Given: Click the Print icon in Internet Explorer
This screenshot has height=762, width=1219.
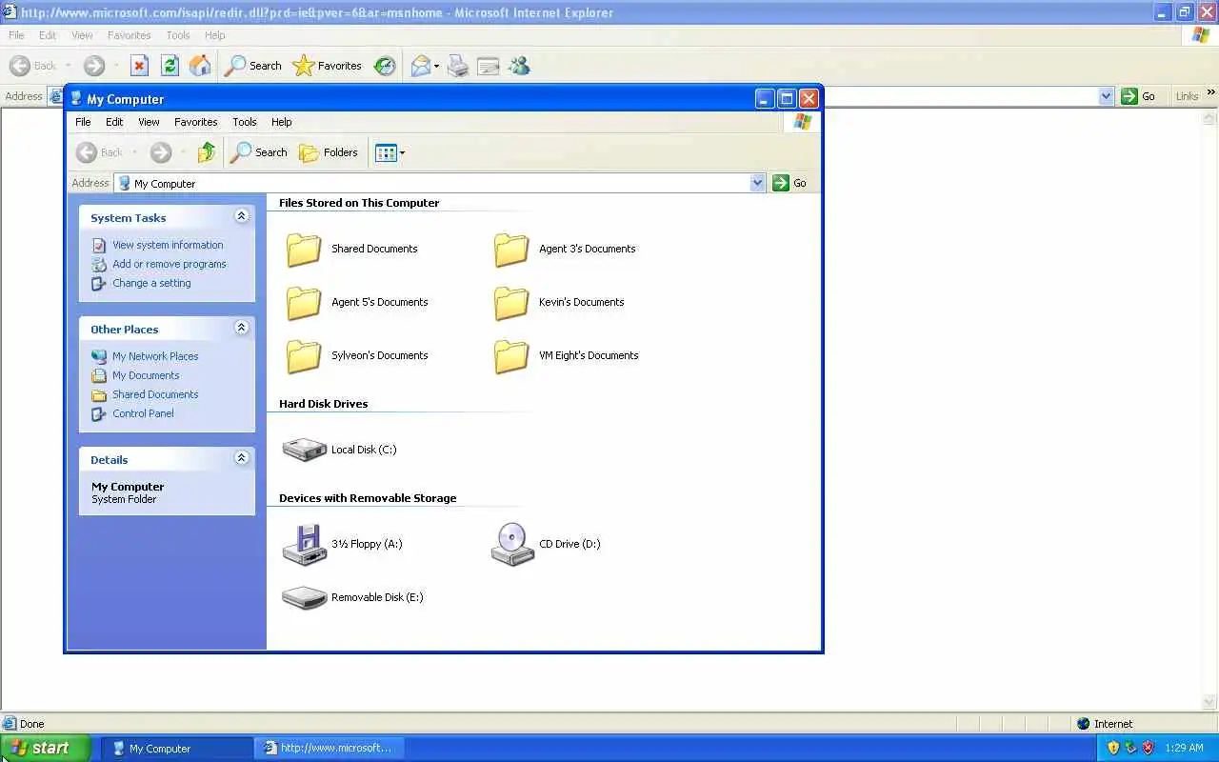Looking at the screenshot, I should coord(458,66).
